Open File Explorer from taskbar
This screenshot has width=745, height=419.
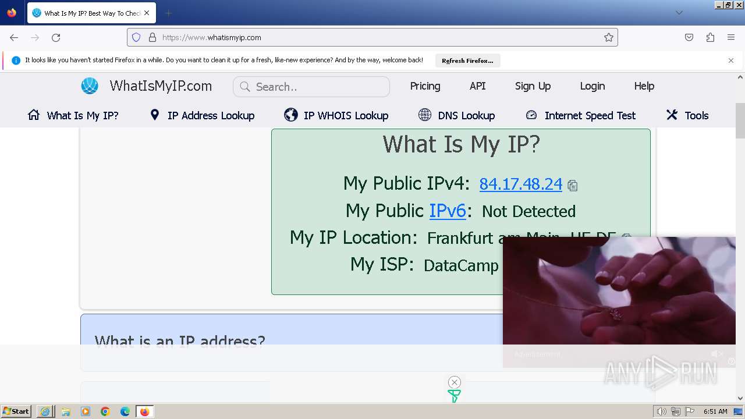(65, 411)
